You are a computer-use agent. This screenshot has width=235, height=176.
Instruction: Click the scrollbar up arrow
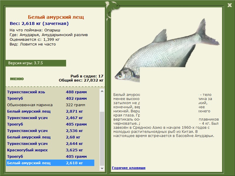pyautogui.click(x=102, y=91)
